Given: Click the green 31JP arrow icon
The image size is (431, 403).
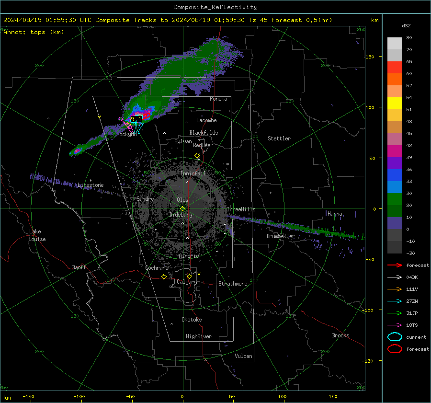Looking at the screenshot, I should pos(395,313).
